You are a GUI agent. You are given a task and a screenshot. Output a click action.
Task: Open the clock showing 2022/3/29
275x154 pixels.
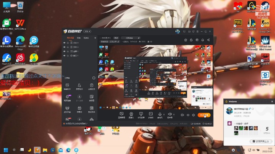click(x=267, y=150)
